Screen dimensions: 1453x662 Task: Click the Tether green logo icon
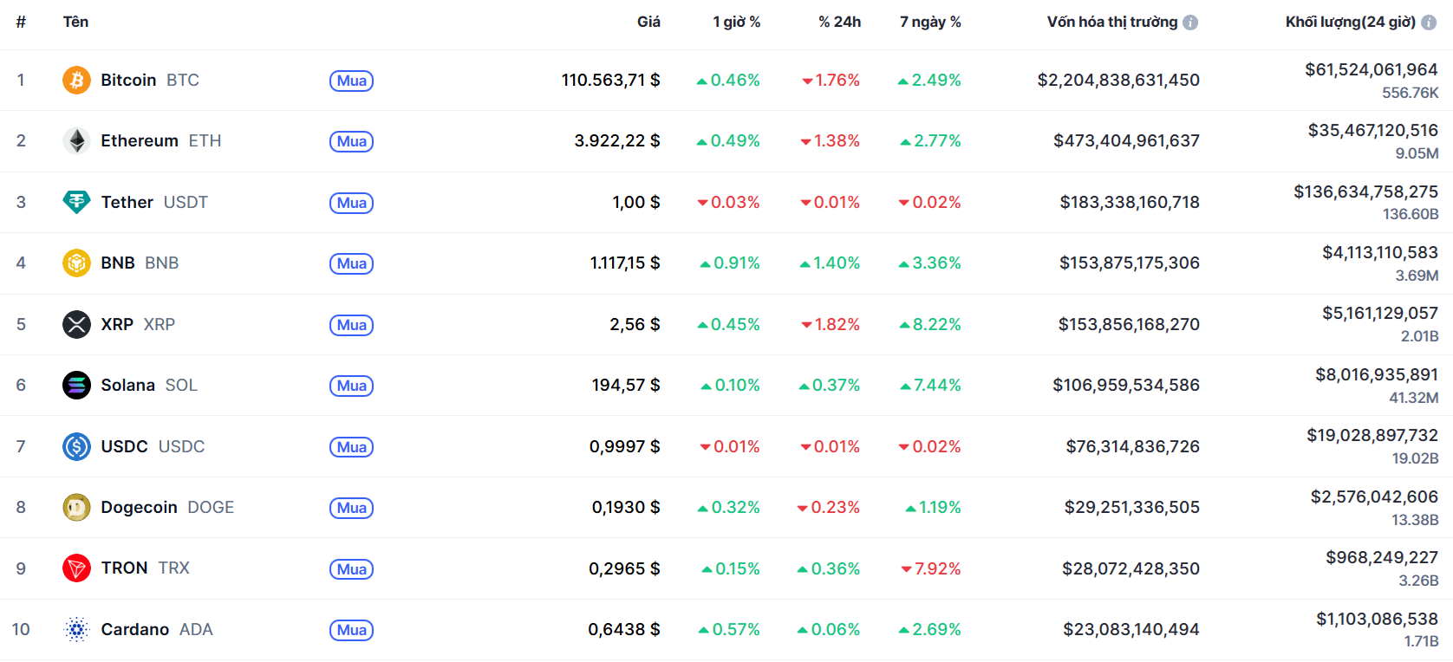pos(76,202)
